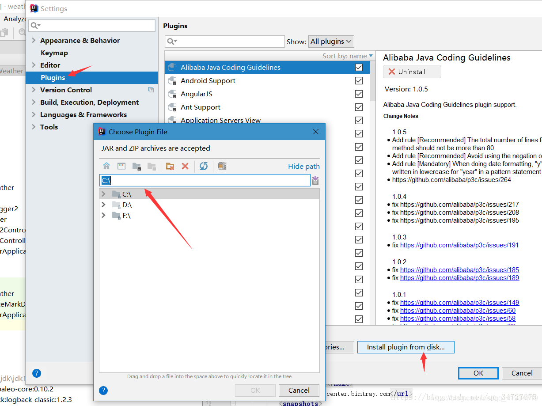Select the Android Support plugin row
This screenshot has width=542, height=406.
(x=267, y=81)
